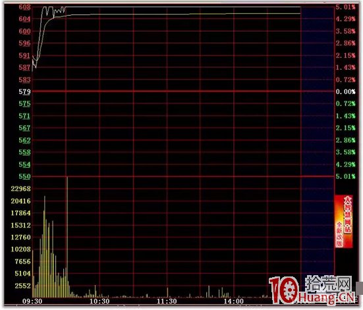Image resolution: width=363 pixels, height=310 pixels.
Task: Open the 大智慧网站 全新改版 red banner
Action: point(344,221)
